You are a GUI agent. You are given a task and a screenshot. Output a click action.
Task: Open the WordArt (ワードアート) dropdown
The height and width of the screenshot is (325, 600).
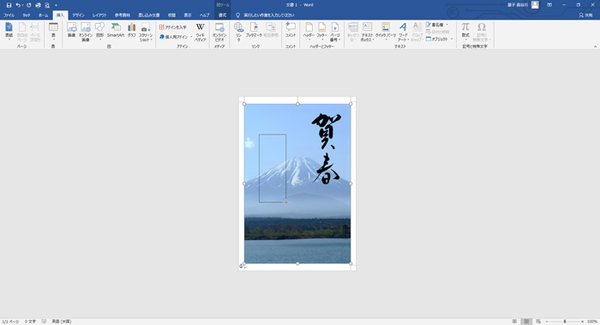(403, 32)
